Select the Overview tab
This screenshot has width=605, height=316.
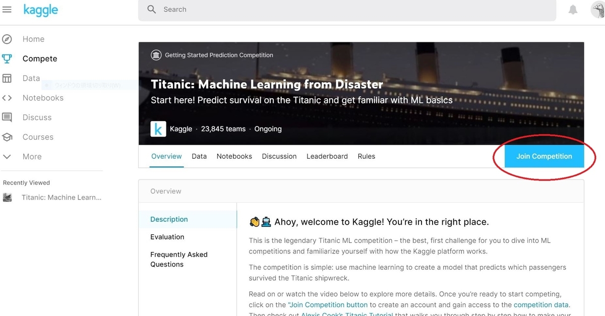(x=166, y=156)
